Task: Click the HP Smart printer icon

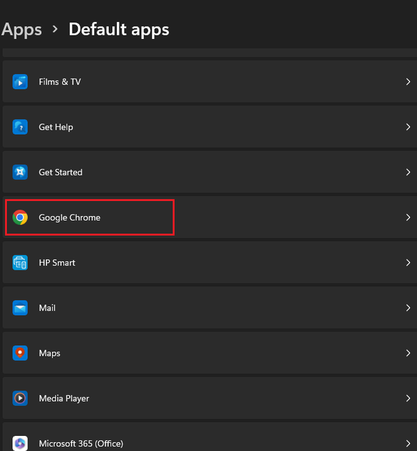Action: pos(21,262)
